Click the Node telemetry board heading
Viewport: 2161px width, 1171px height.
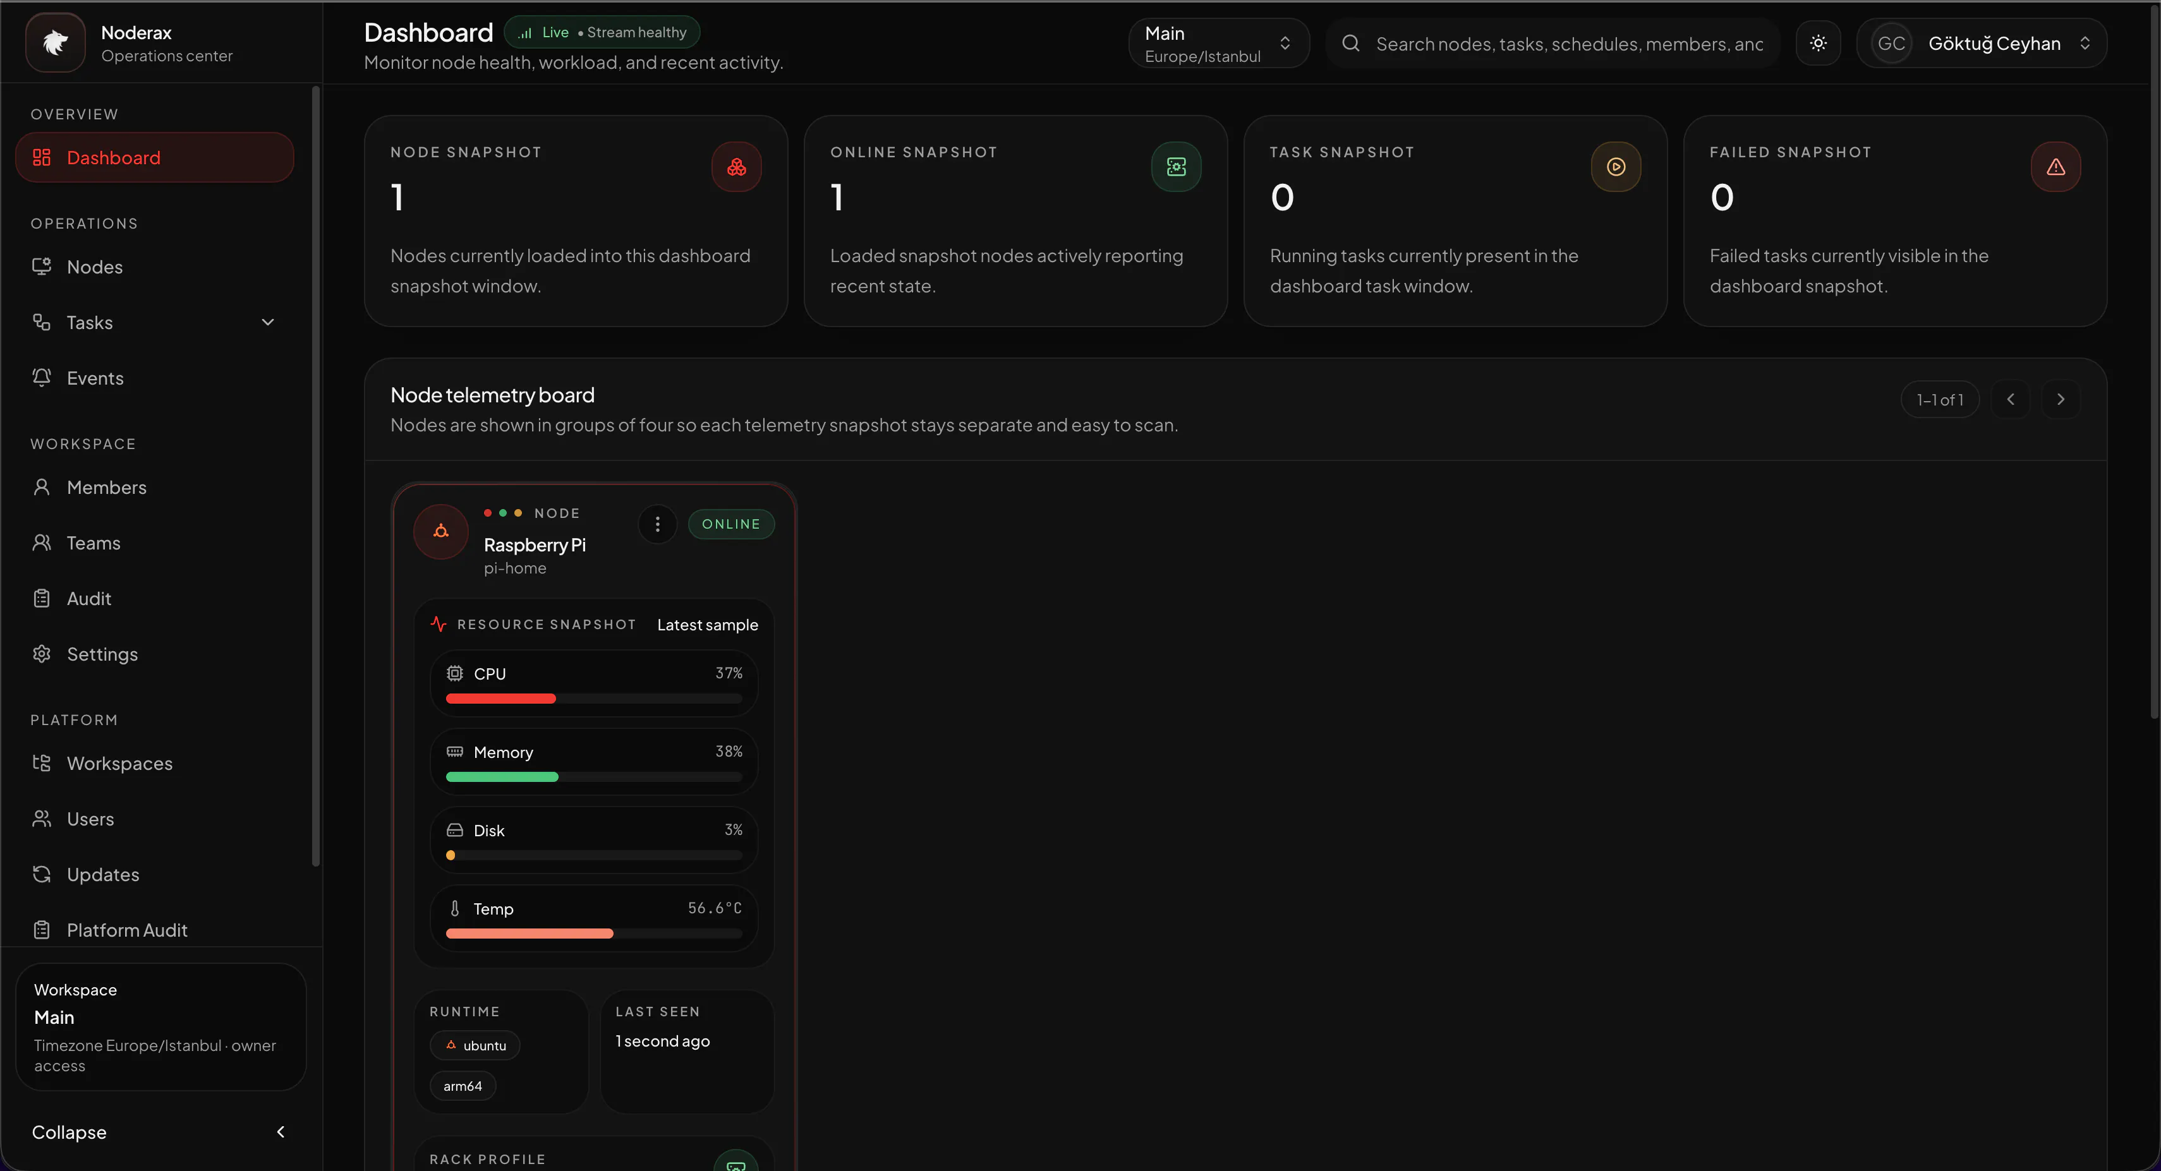pyautogui.click(x=492, y=395)
